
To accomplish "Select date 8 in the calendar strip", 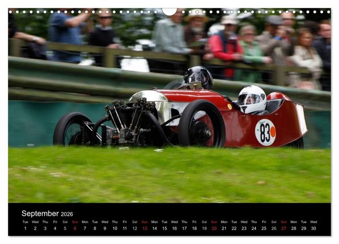I will tap(95, 228).
